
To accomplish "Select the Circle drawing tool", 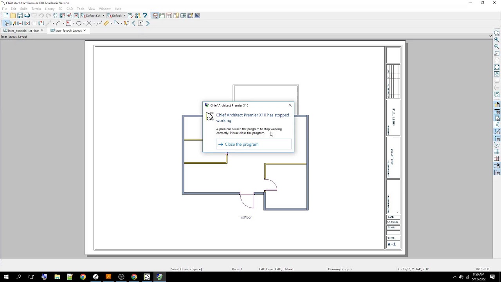I will (x=79, y=23).
